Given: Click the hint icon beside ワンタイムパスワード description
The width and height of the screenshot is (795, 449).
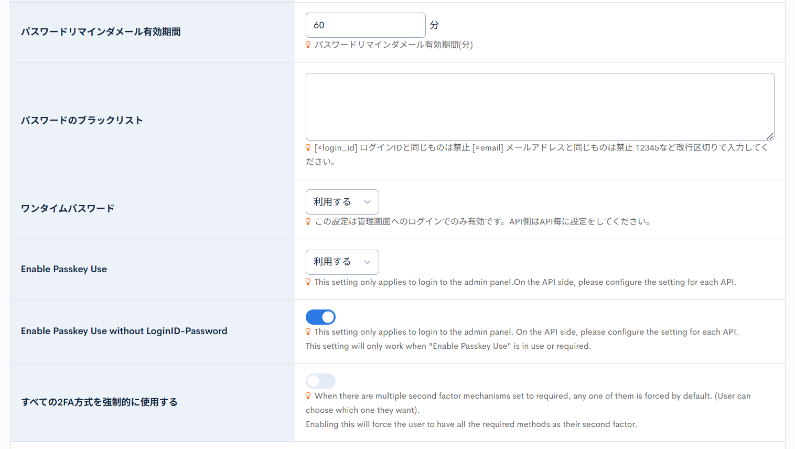Looking at the screenshot, I should 308,221.
